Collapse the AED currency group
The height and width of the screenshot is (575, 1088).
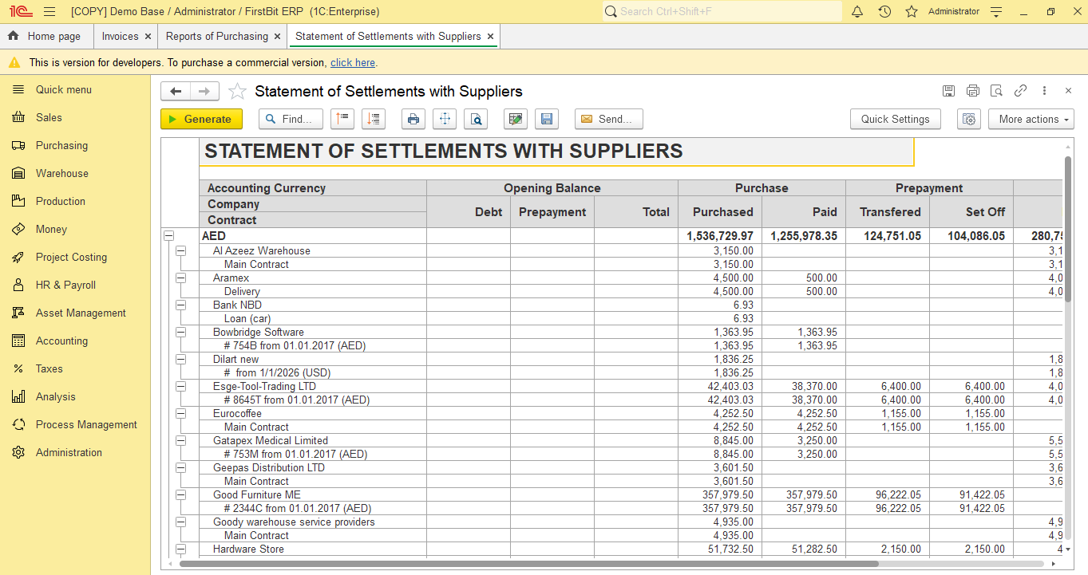pos(168,236)
